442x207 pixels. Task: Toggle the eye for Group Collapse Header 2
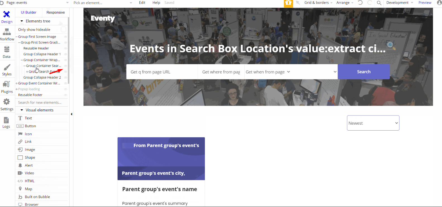click(66, 78)
